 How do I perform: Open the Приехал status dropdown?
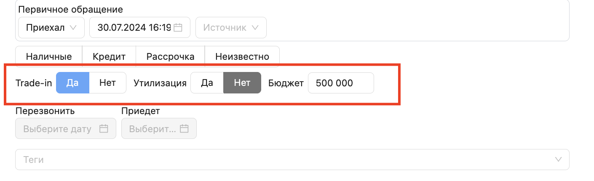pos(51,28)
